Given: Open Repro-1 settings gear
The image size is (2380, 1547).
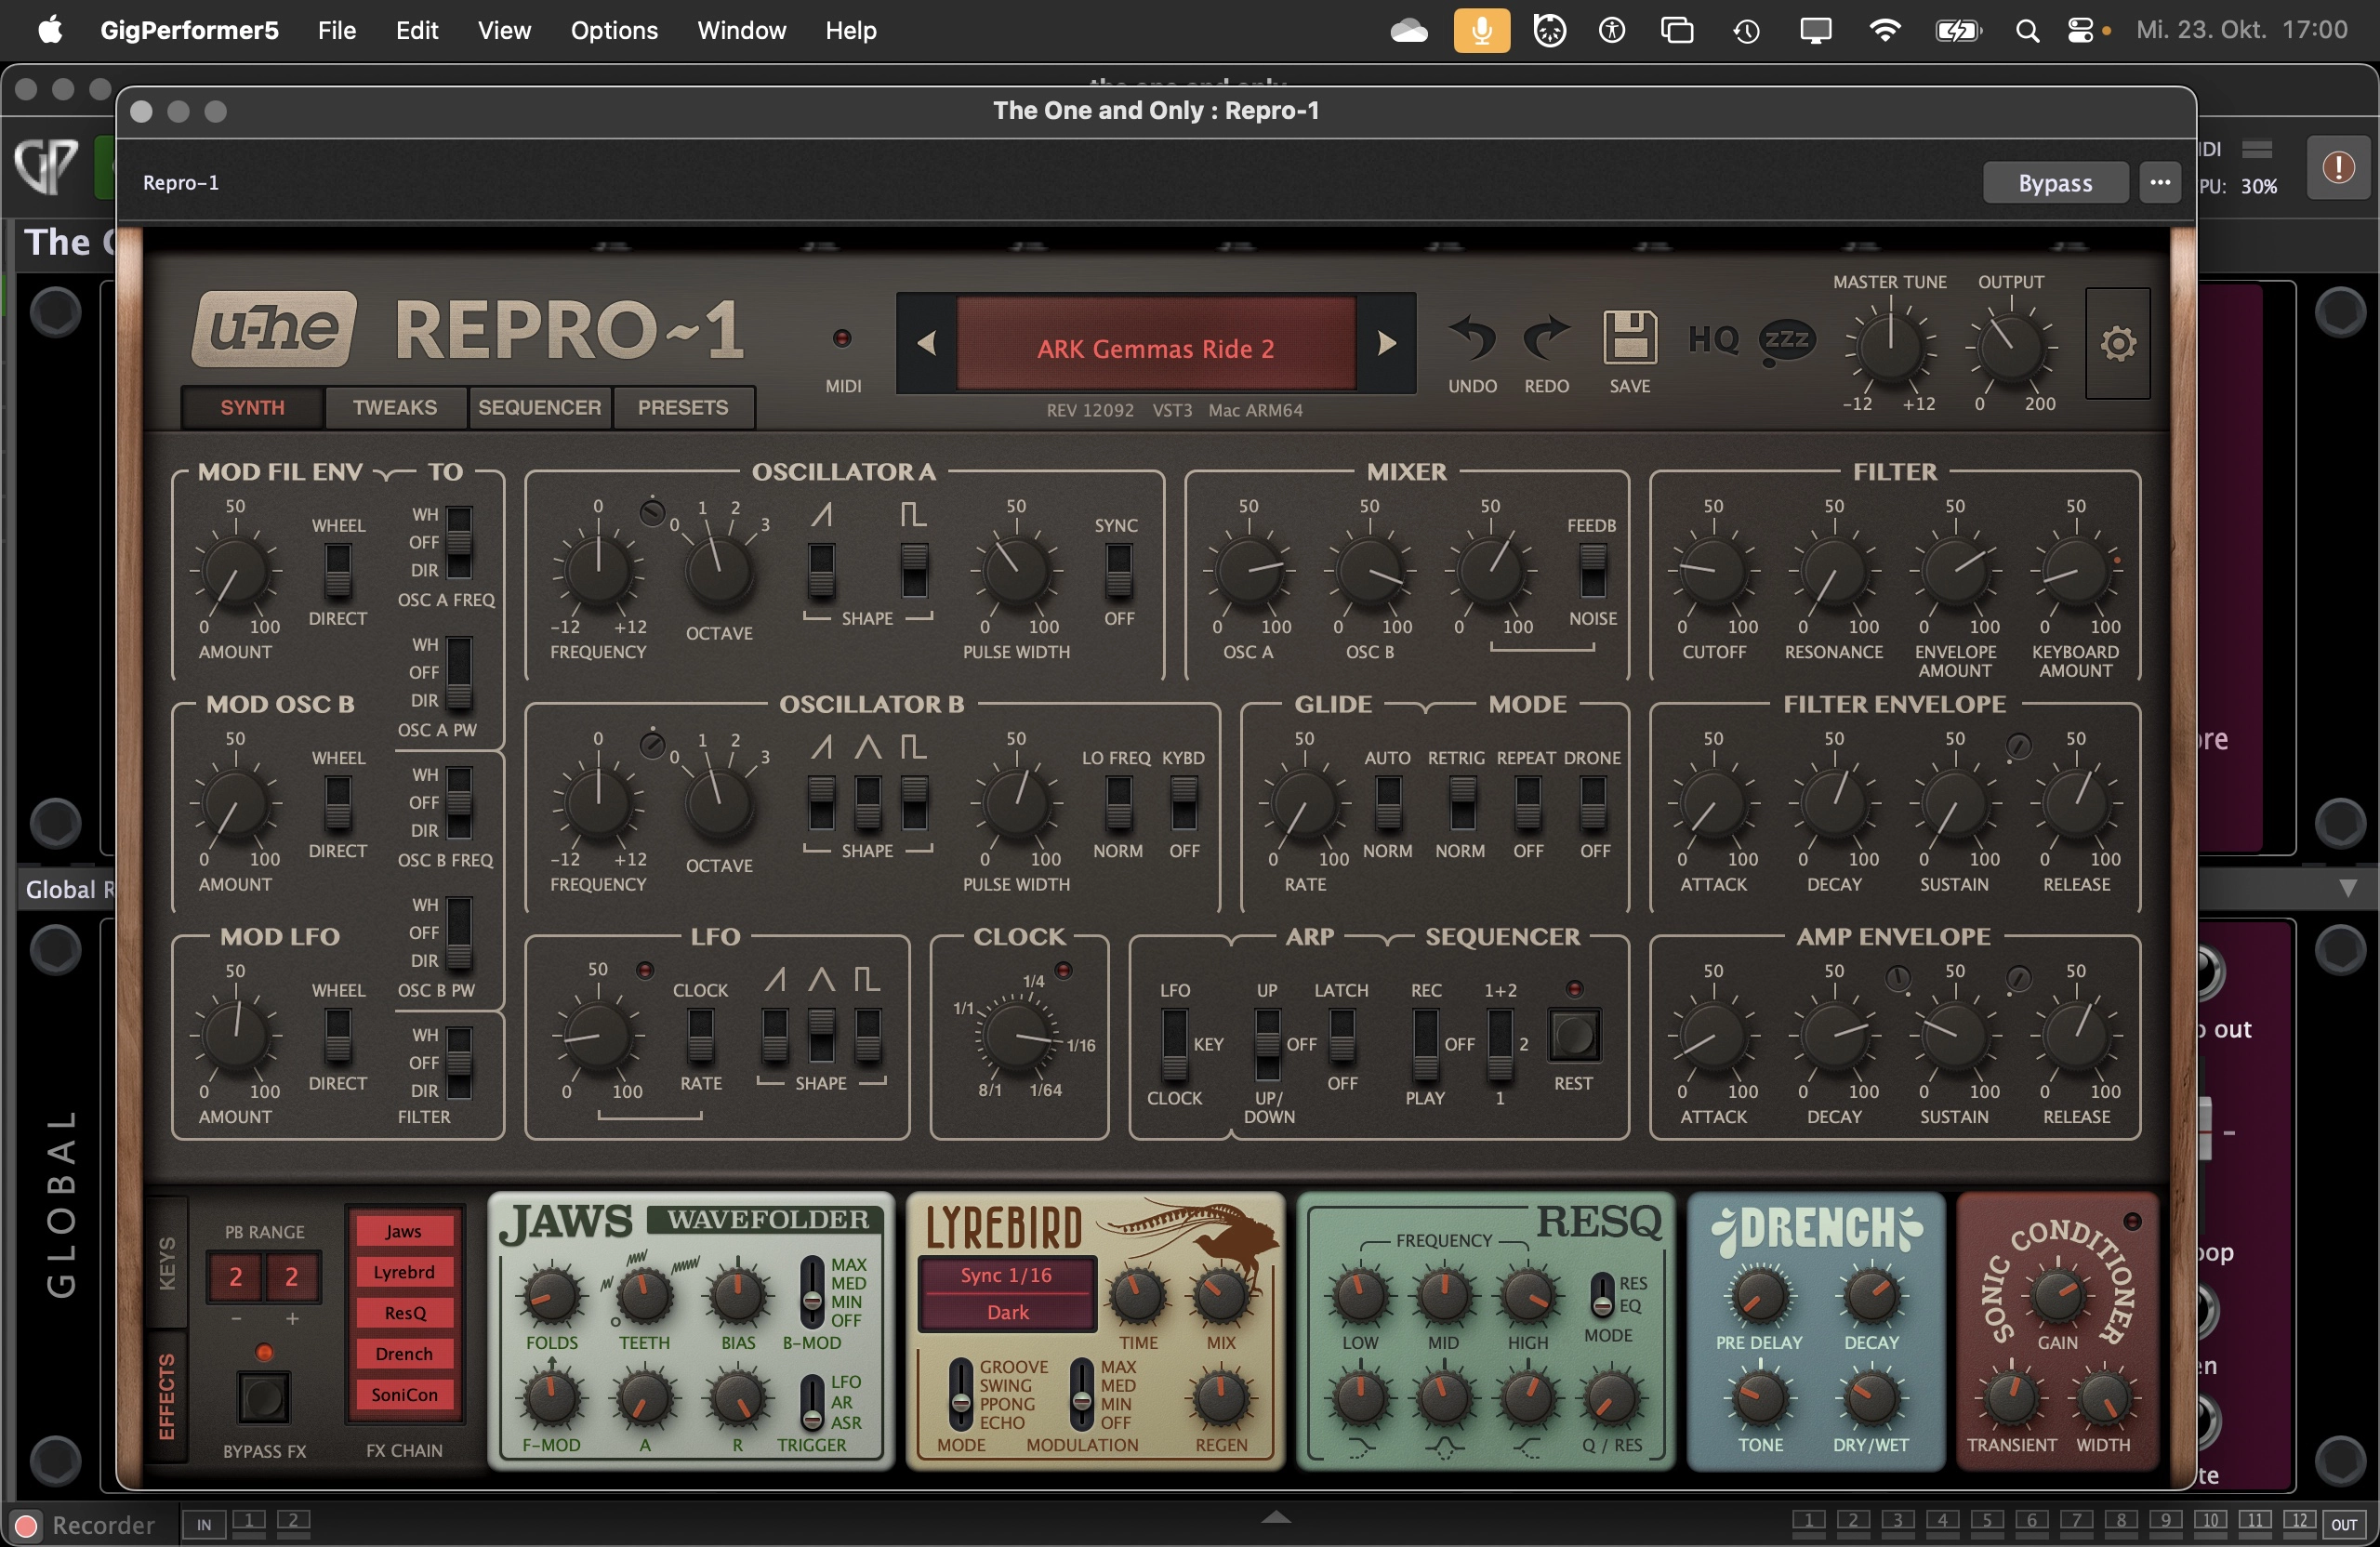Looking at the screenshot, I should 2117,343.
